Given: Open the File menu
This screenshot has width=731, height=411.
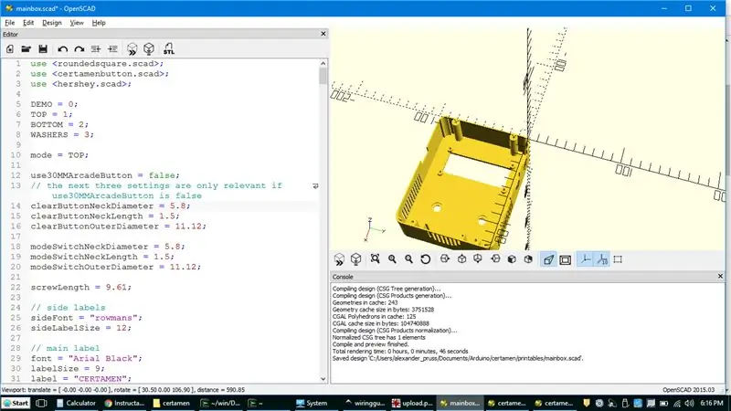Looking at the screenshot, I should 9,22.
